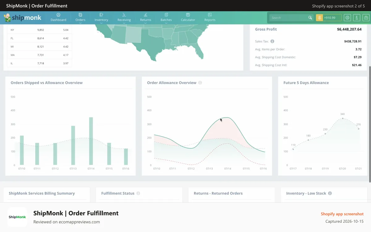Viewport: 371px width, 232px height.
Task: Click the international shipping cost $21.46
Action: (357, 65)
